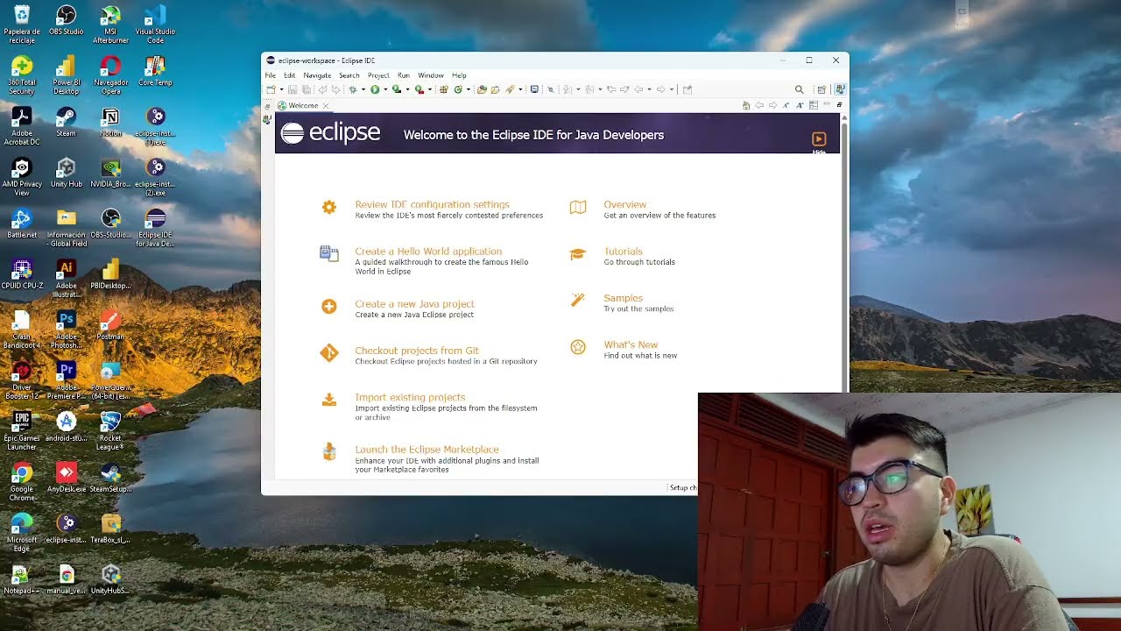Screen dimensions: 1121x631
Task: Click the Google Chrome desktop shortcut
Action: click(x=22, y=482)
